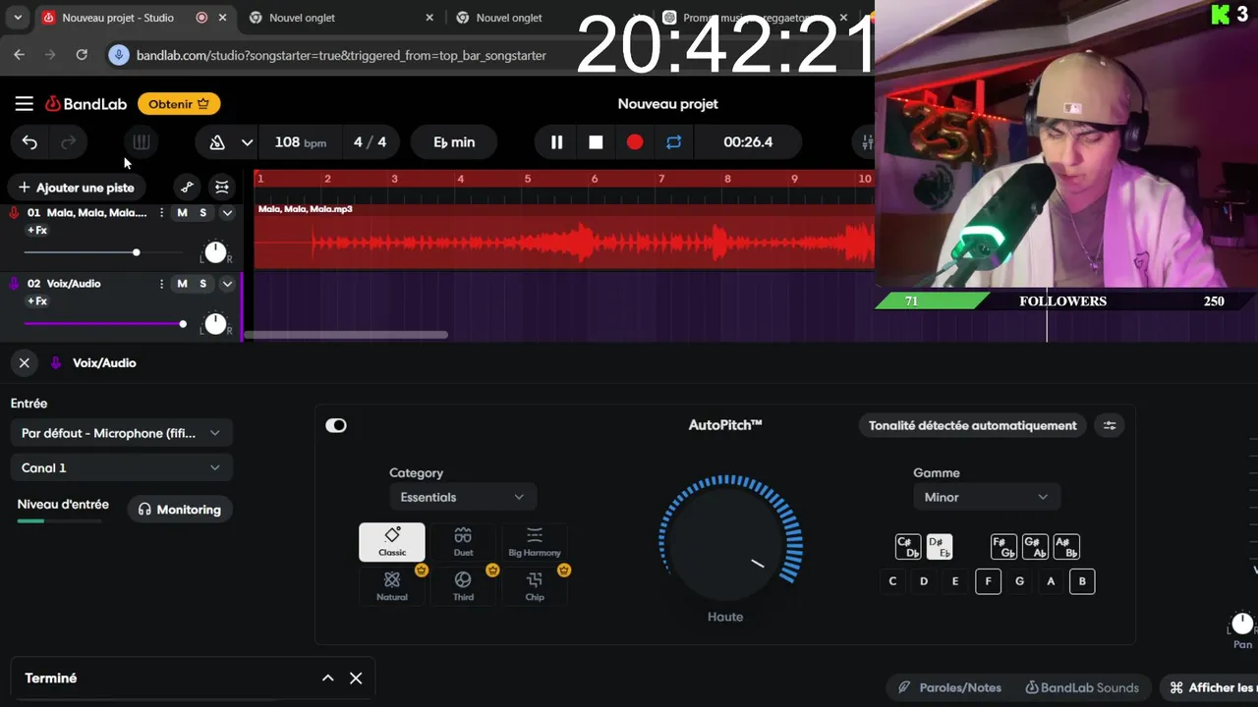Click the BandLab logo
This screenshot has height=707, width=1258.
click(86, 104)
